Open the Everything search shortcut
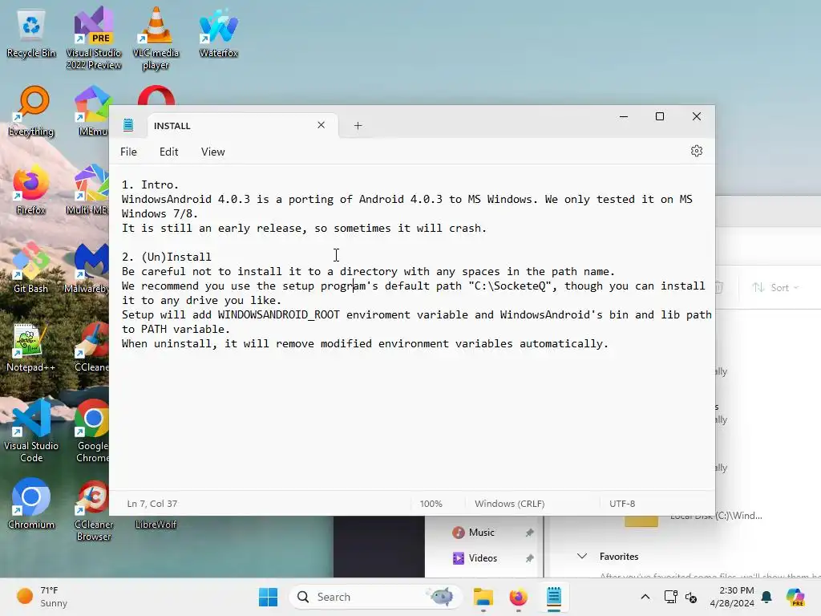This screenshot has height=616, width=821. pyautogui.click(x=31, y=111)
